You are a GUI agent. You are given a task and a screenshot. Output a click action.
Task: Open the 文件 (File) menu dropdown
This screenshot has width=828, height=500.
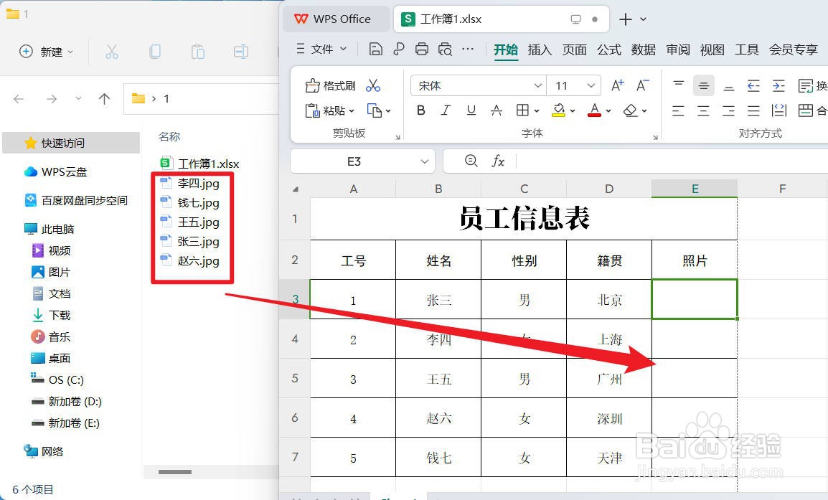click(321, 49)
